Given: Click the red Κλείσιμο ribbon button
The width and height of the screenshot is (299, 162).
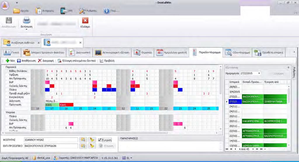Looking at the screenshot, I should pyautogui.click(x=85, y=22).
